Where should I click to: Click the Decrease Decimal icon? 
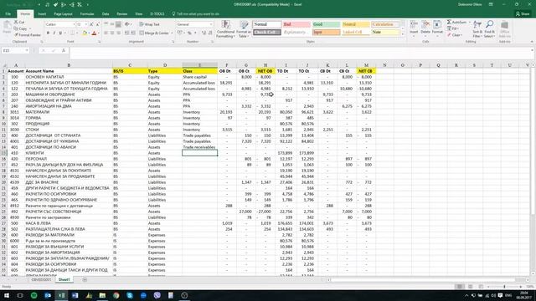coord(210,33)
